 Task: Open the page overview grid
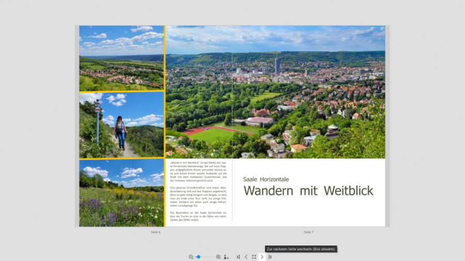(x=254, y=257)
